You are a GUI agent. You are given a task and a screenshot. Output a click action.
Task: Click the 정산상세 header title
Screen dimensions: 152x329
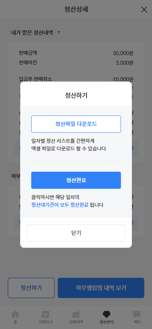(x=76, y=9)
